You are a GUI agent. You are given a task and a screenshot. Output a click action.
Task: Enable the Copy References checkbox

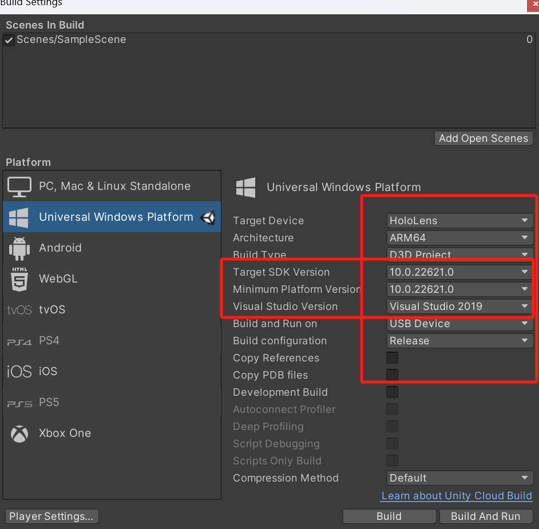392,357
